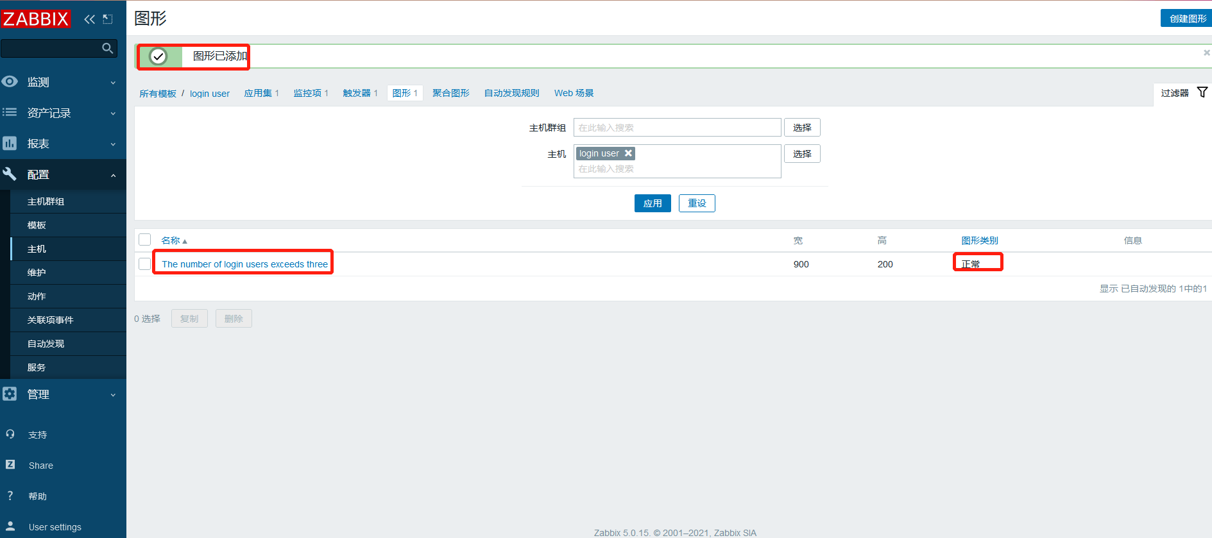Screen dimensions: 1212x538
Task: Expand the 监测 menu chevron
Action: [x=113, y=83]
